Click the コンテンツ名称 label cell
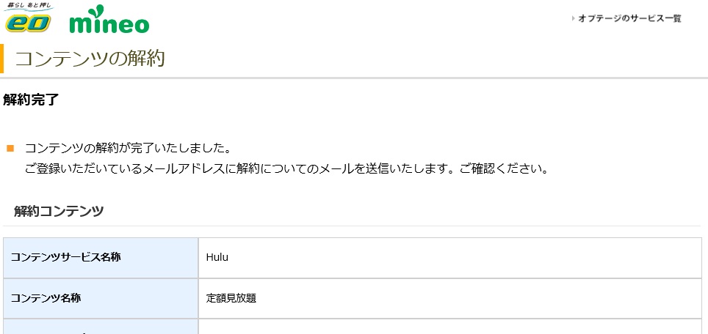The width and height of the screenshot is (708, 334). (x=101, y=298)
